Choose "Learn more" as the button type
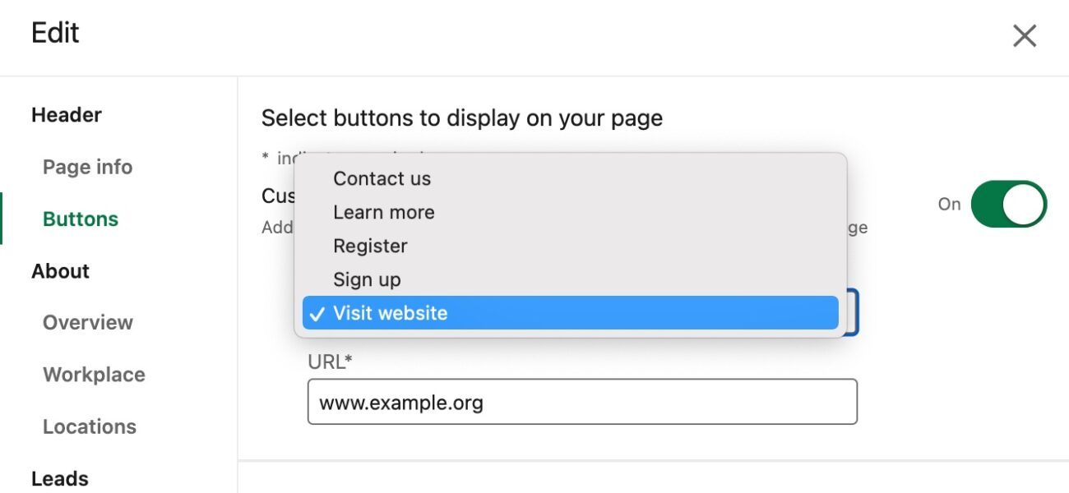 point(384,212)
